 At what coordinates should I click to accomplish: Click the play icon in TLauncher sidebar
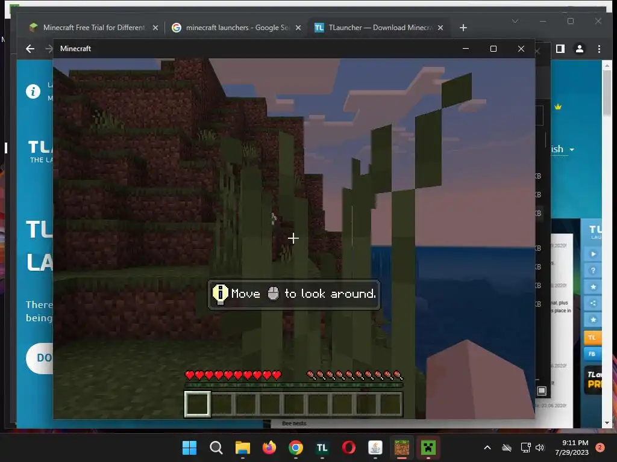click(x=594, y=254)
